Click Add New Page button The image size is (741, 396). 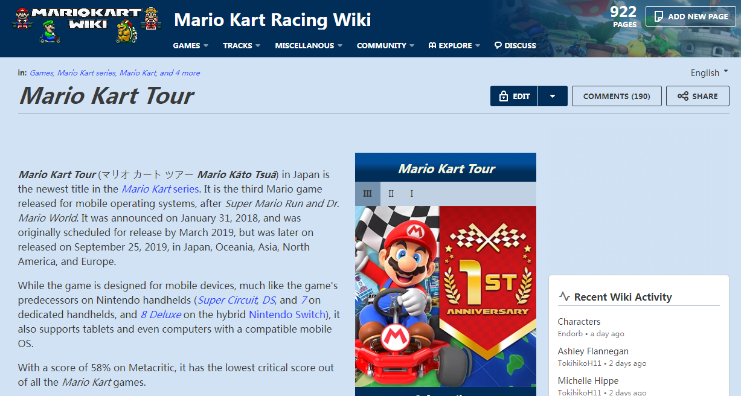(x=690, y=16)
